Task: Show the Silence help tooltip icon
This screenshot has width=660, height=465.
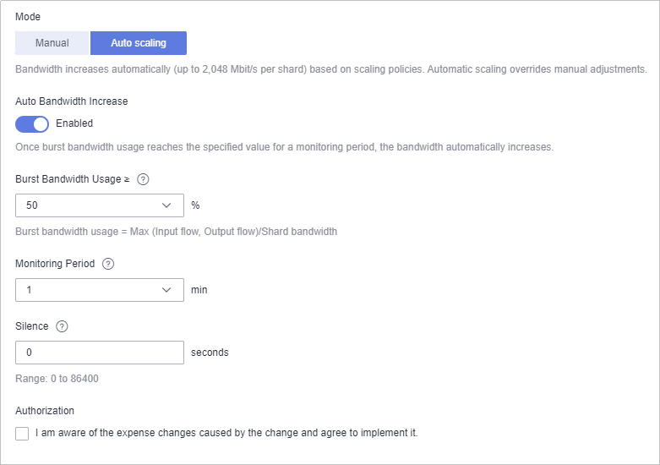Action: (62, 326)
